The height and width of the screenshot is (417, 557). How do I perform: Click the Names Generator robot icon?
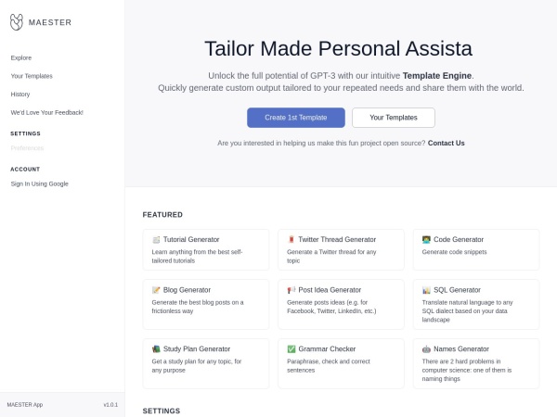pos(426,348)
